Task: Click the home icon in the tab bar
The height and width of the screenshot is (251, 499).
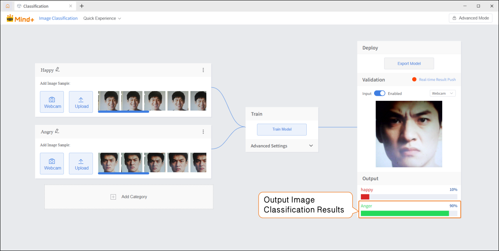Action: (7, 6)
